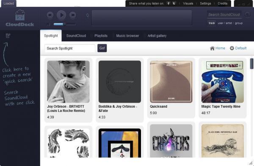Image resolution: width=254 pixels, height=166 pixels.
Task: Click the Default link text
Action: [241, 48]
